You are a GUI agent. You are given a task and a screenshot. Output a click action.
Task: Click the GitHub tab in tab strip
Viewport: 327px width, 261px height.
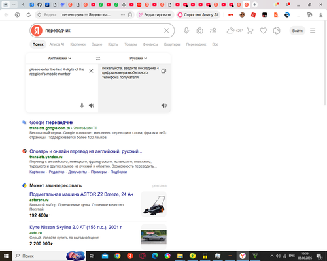(39, 5)
